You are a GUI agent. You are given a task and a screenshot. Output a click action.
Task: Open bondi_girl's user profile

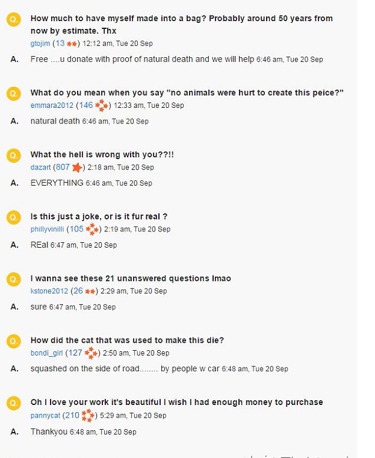(x=47, y=353)
